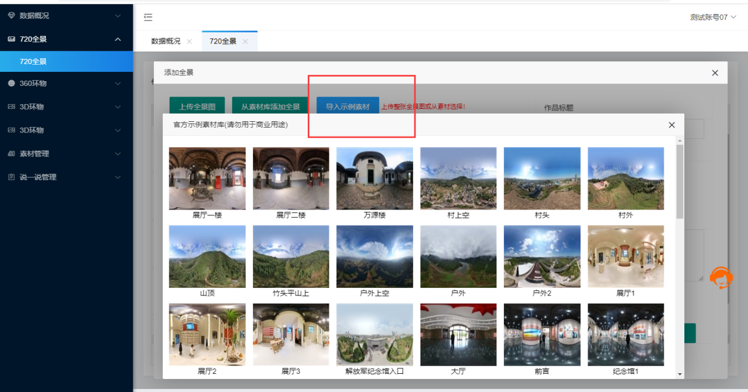Click the 素材管理 sidebar icon
The image size is (748, 392).
(11, 154)
